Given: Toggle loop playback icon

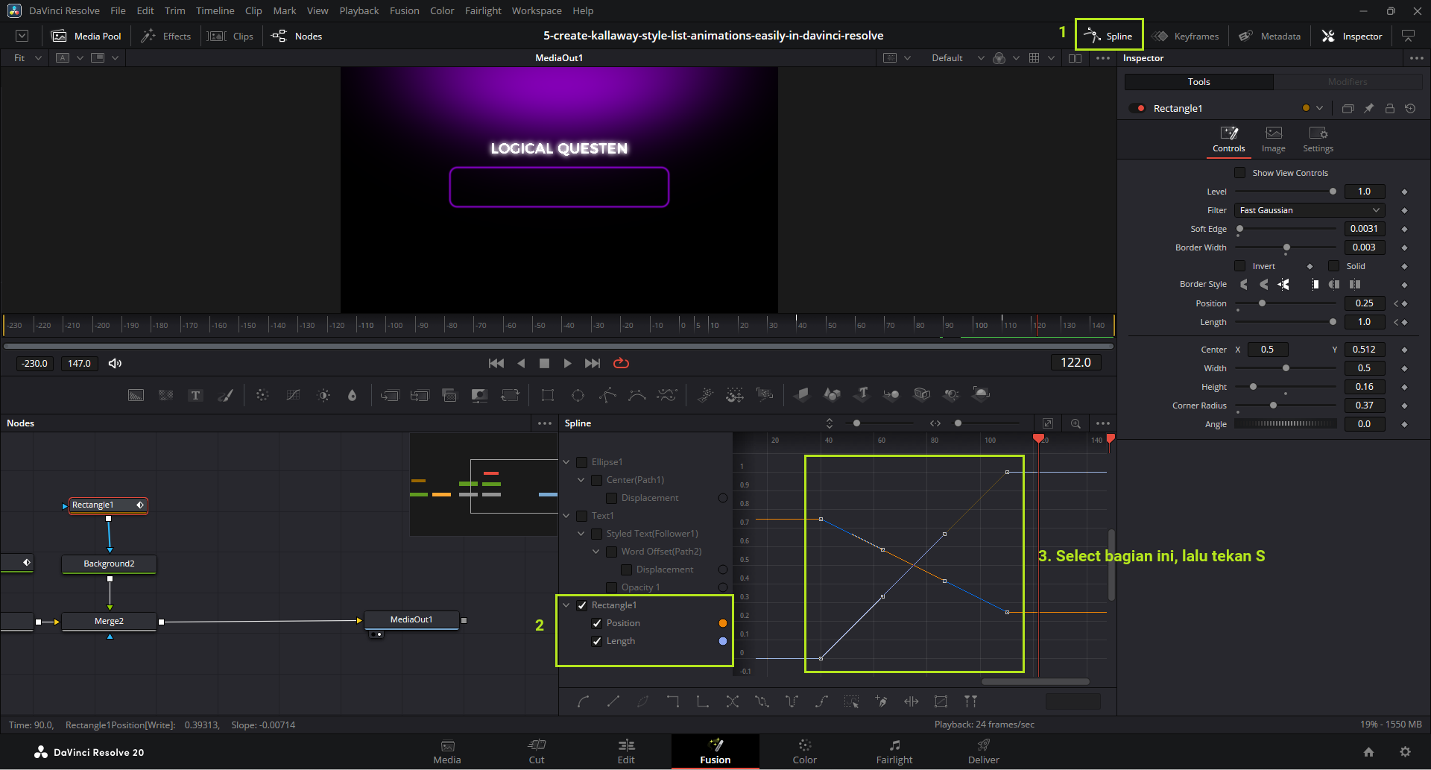Looking at the screenshot, I should [x=621, y=363].
